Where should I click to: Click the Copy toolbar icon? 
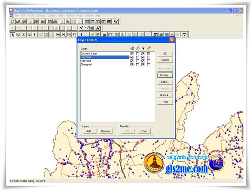click(68, 21)
